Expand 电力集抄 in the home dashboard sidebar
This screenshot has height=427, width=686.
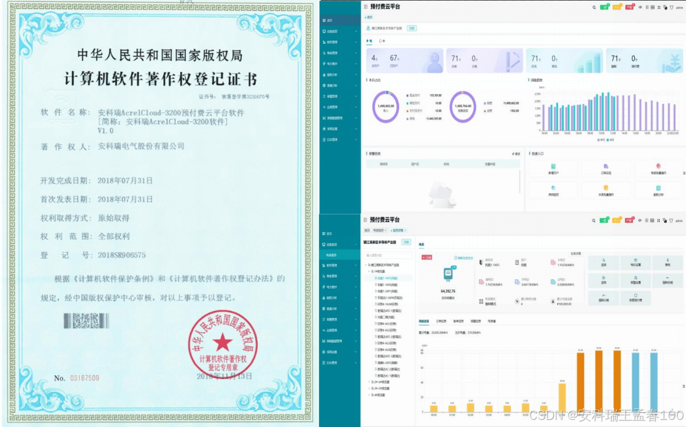click(340, 64)
